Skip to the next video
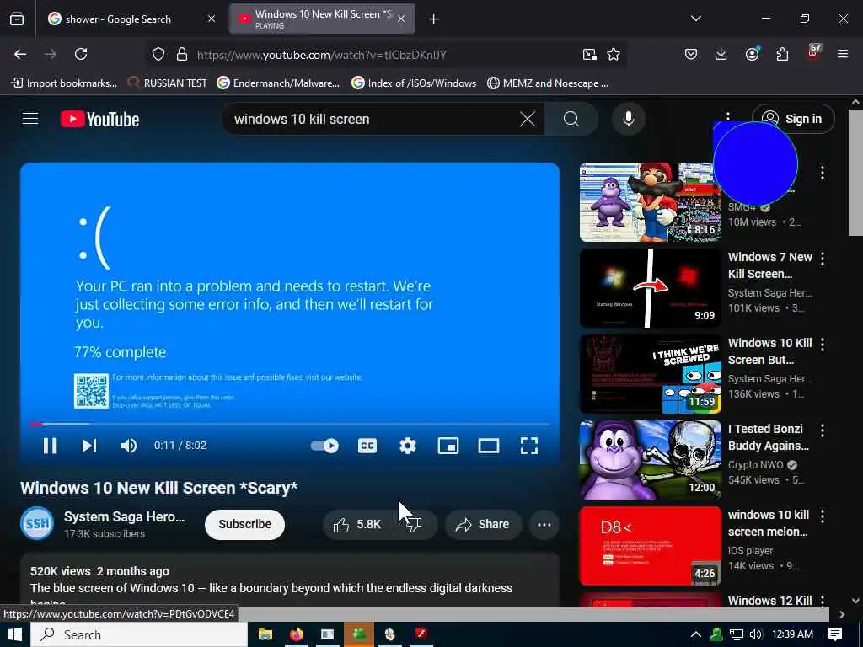This screenshot has height=647, width=863. (89, 446)
